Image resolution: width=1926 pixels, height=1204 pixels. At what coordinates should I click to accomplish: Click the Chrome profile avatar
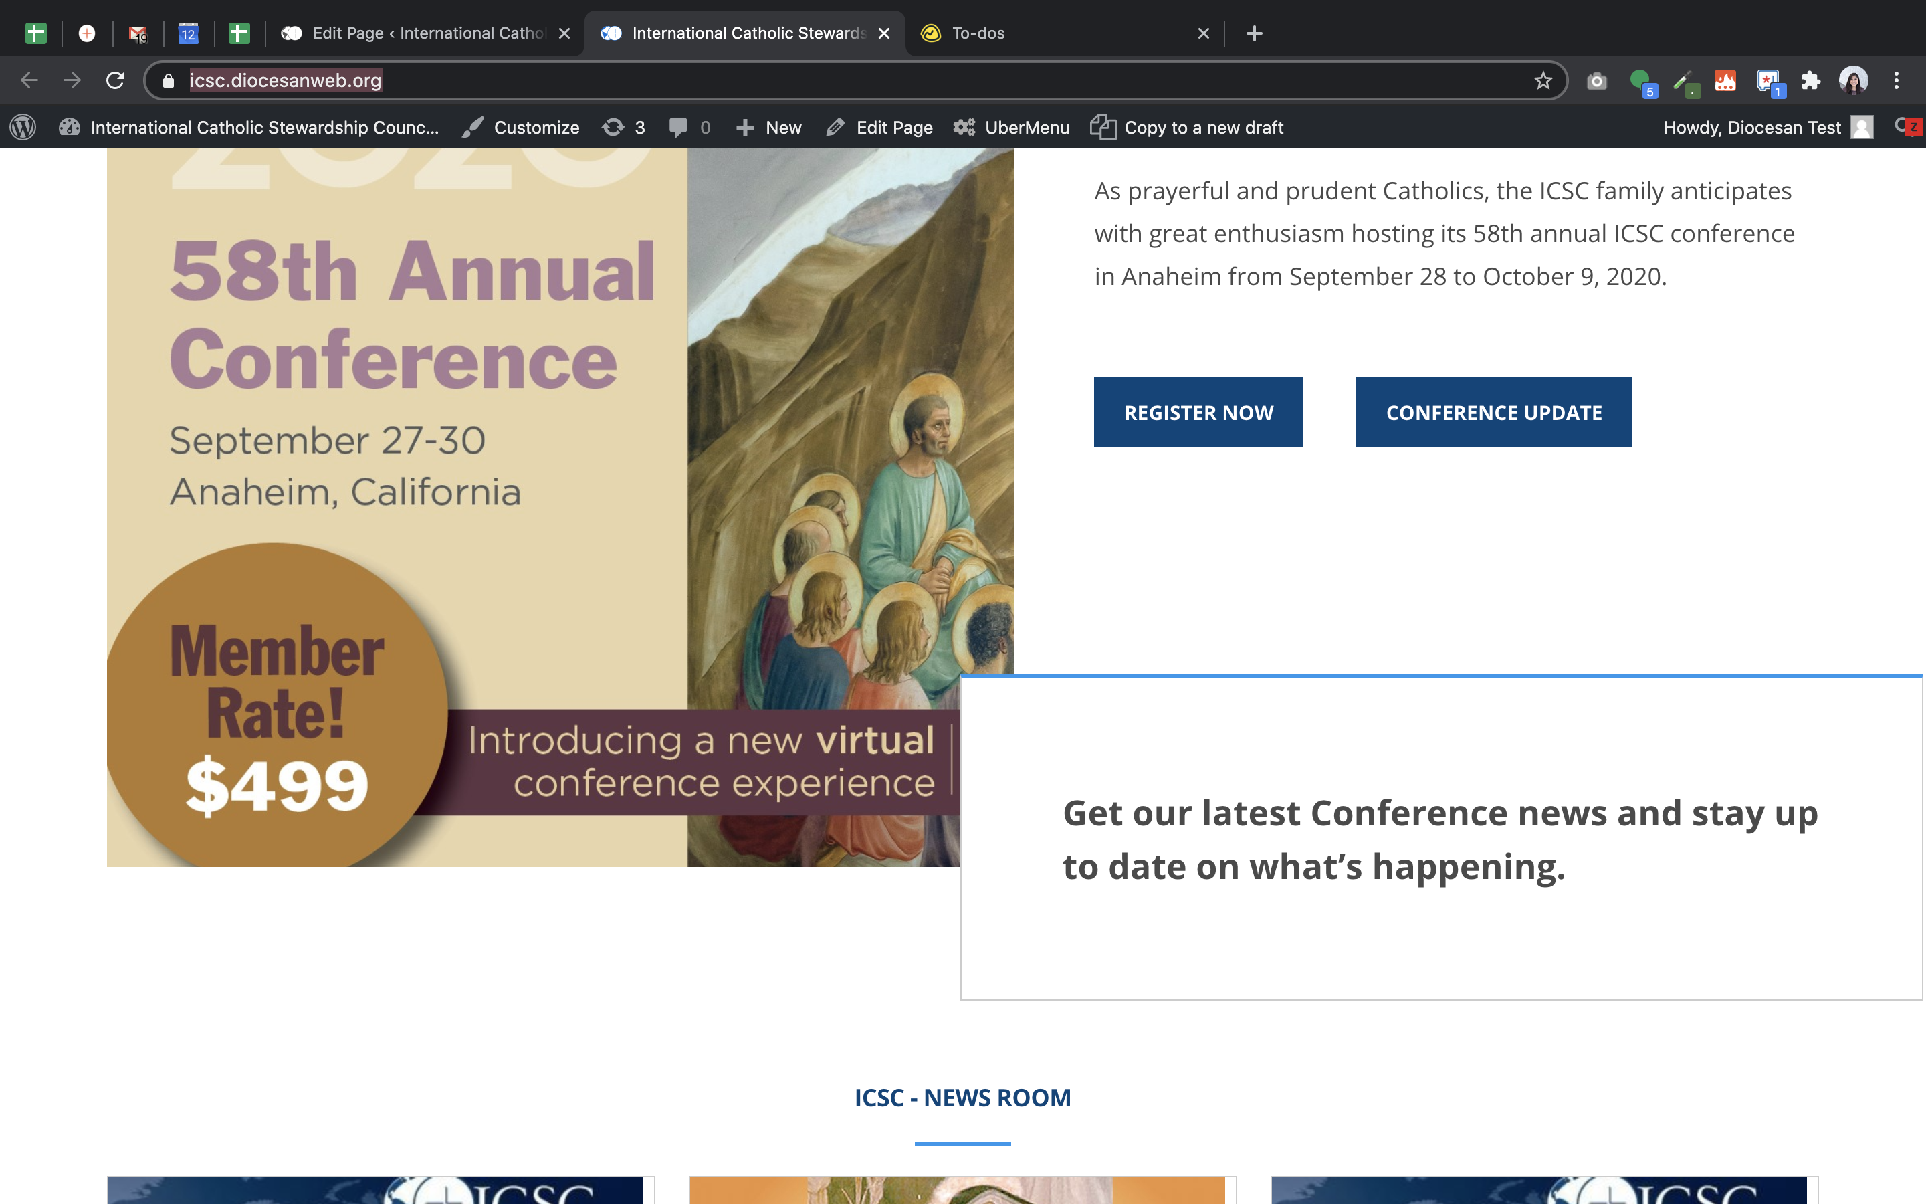[x=1854, y=80]
